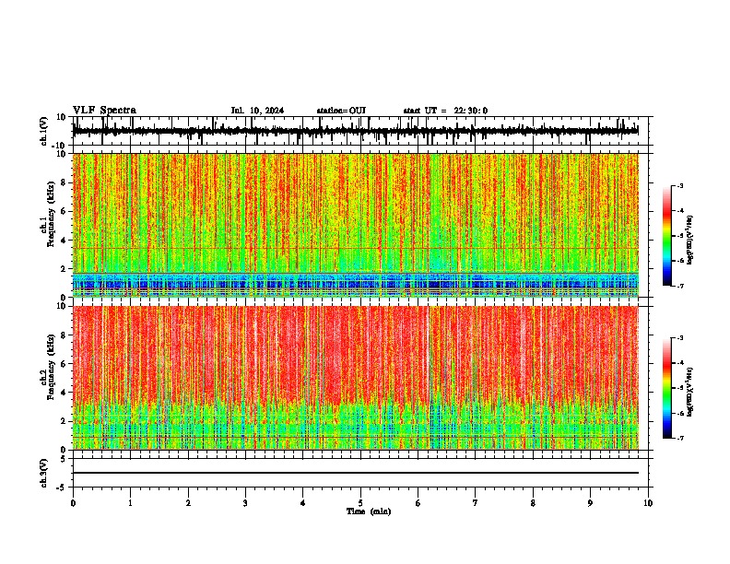Click the time axis tick label "0"

pyautogui.click(x=73, y=503)
